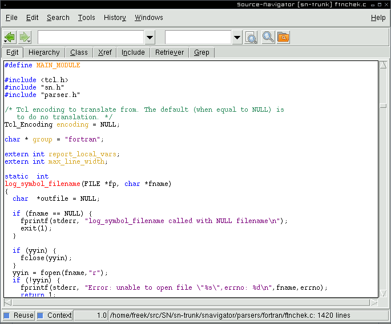Open the History menu
This screenshot has width=391, height=324.
click(115, 18)
